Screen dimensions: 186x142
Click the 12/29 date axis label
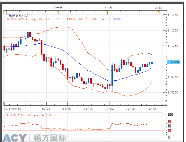tap(152, 109)
